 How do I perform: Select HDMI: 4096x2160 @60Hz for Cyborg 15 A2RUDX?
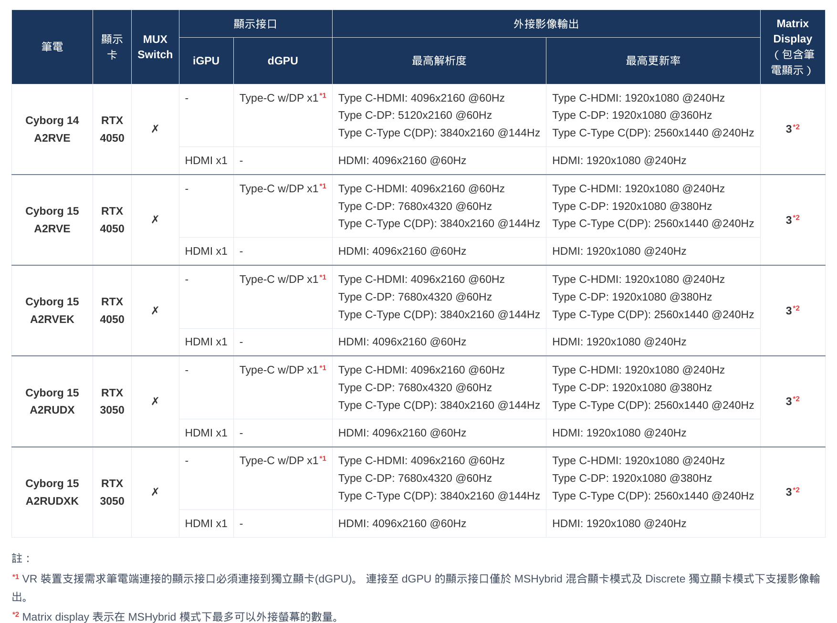[402, 433]
